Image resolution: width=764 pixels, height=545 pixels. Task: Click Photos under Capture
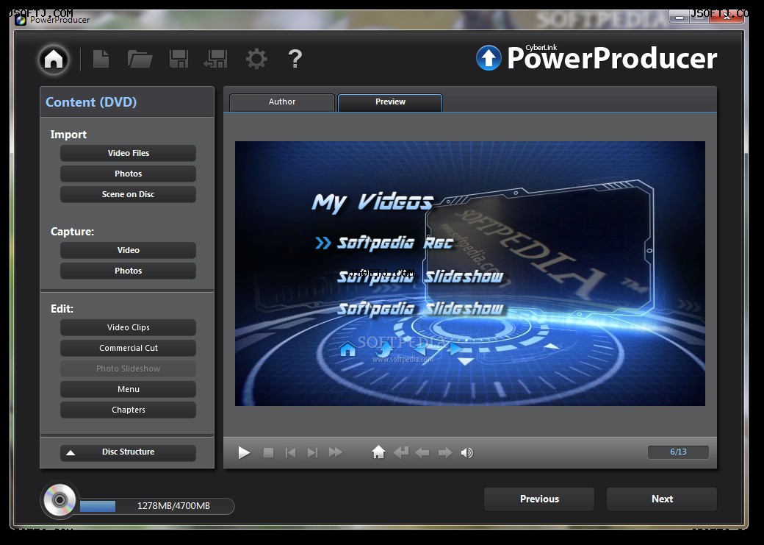[128, 271]
